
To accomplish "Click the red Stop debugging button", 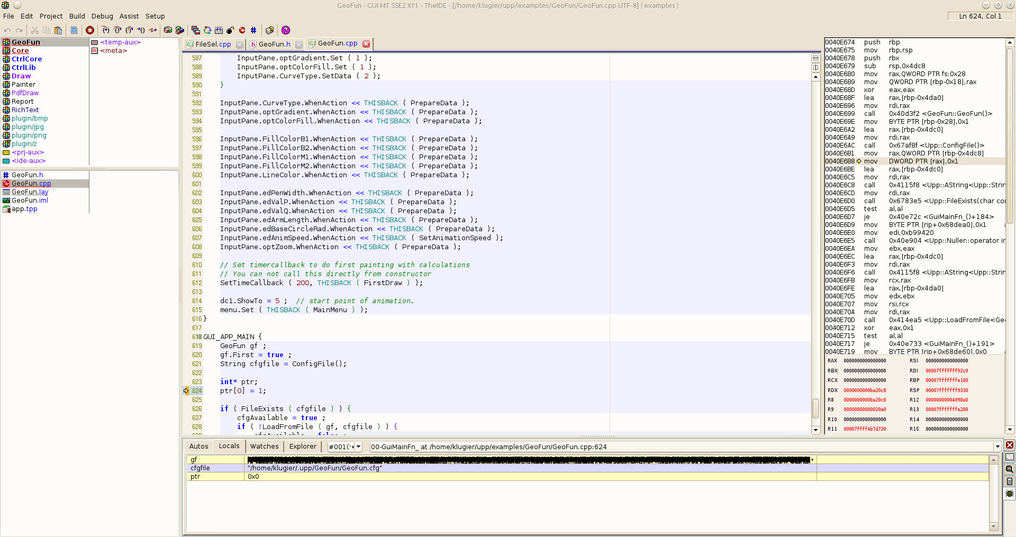I will [x=90, y=30].
